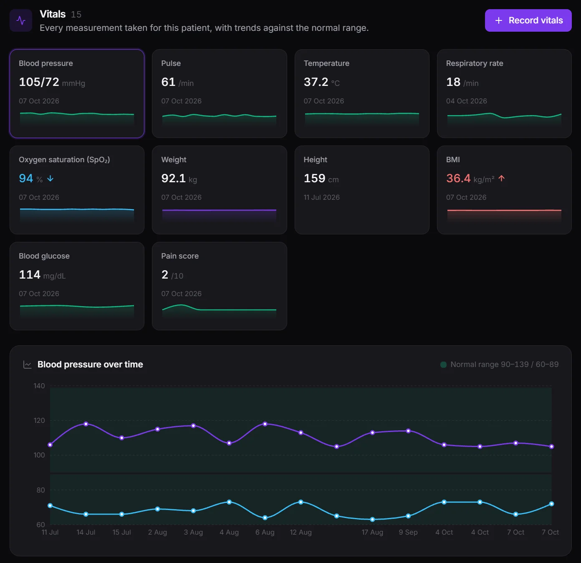Click the diastolic data point at 4 Aug
581x563 pixels.
tap(229, 502)
